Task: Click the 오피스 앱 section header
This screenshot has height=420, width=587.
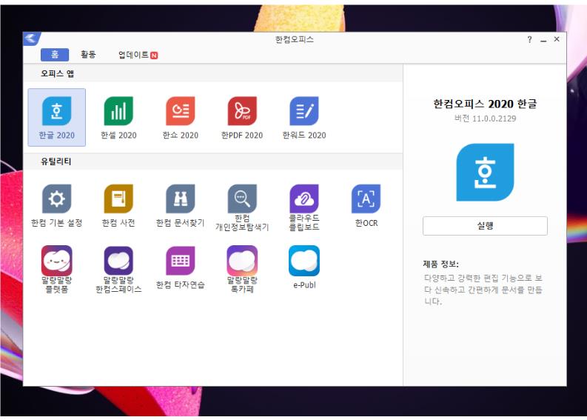Action: pos(57,73)
